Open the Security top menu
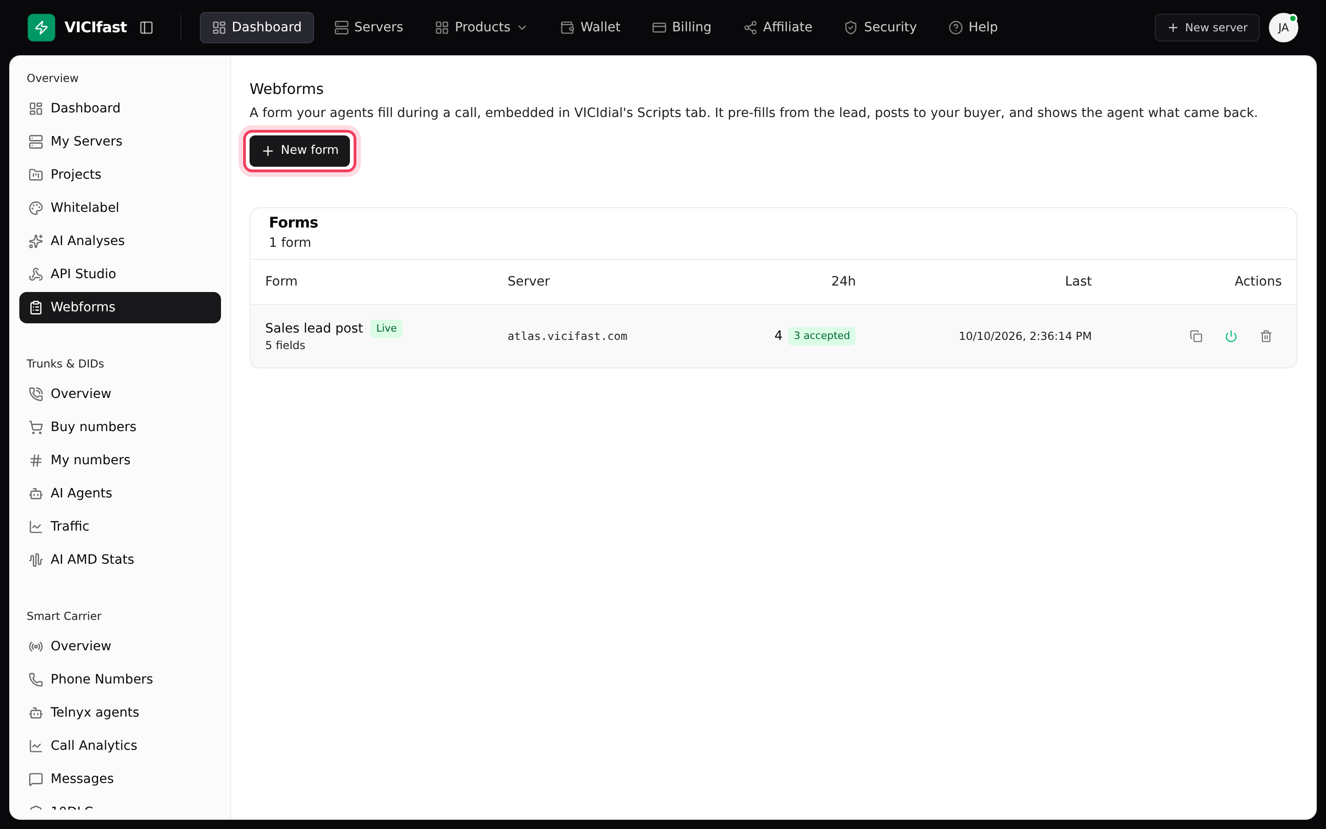Image resolution: width=1326 pixels, height=829 pixels. coord(880,28)
